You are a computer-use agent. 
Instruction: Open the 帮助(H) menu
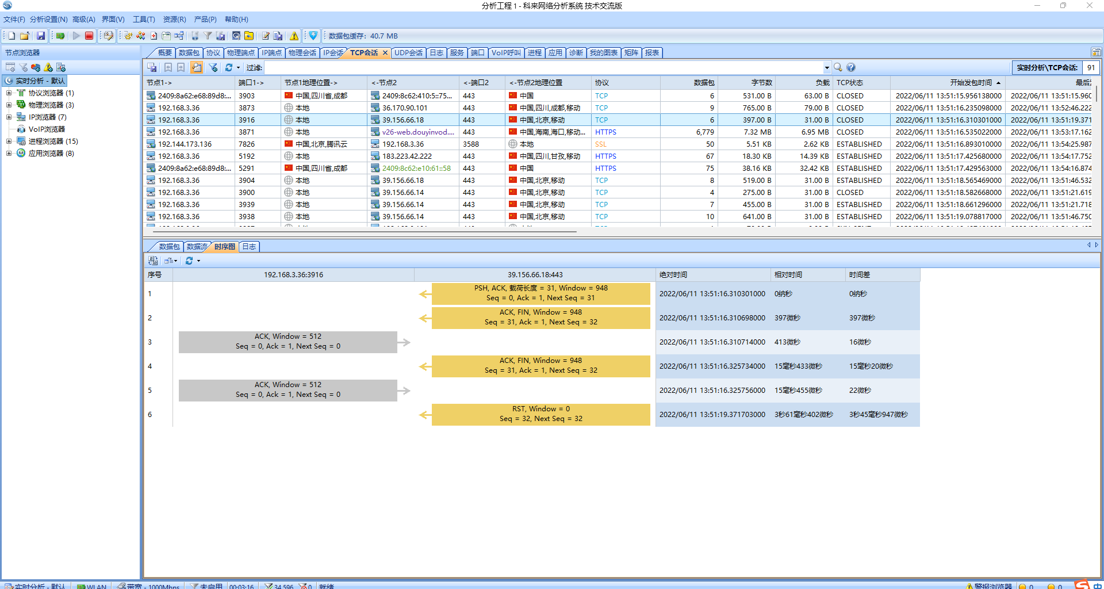(236, 20)
